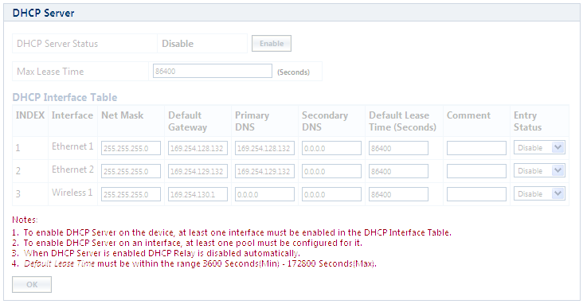Click Default Lease Time field for Wireless 1
Viewport: 583px width, 304px height.
[x=398, y=194]
